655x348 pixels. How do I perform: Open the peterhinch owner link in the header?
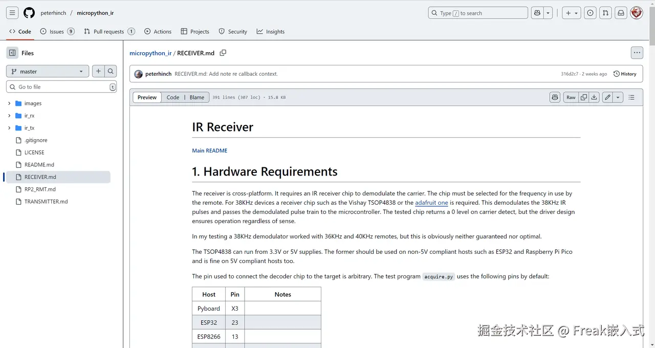(54, 13)
